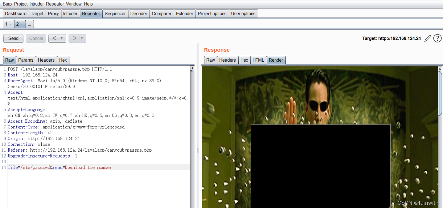The image size is (443, 208).
Task: Select the Request Headers tab
Action: [x=46, y=60]
